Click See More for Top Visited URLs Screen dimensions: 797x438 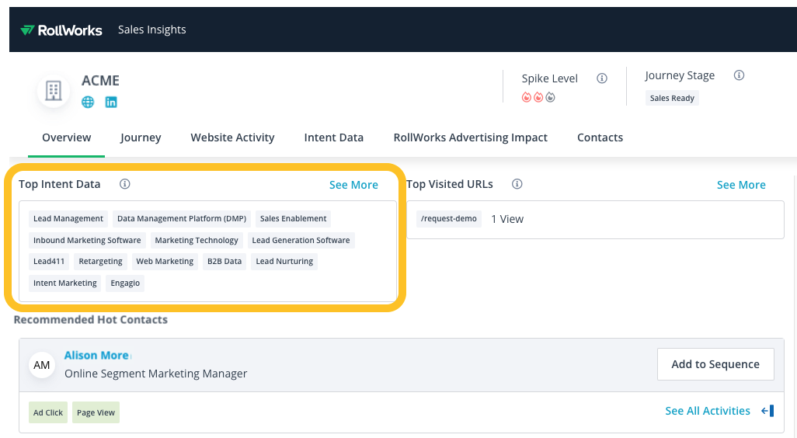click(741, 185)
